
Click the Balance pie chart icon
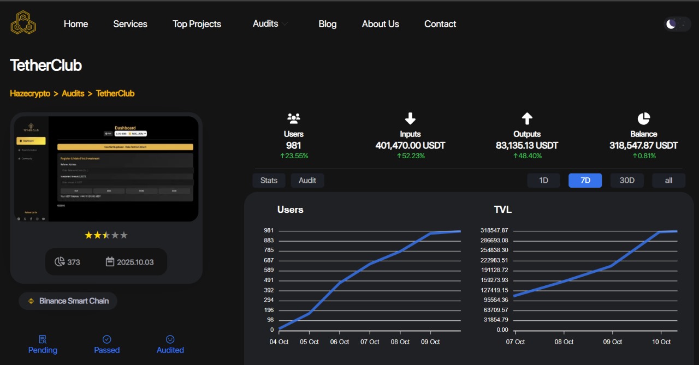643,118
